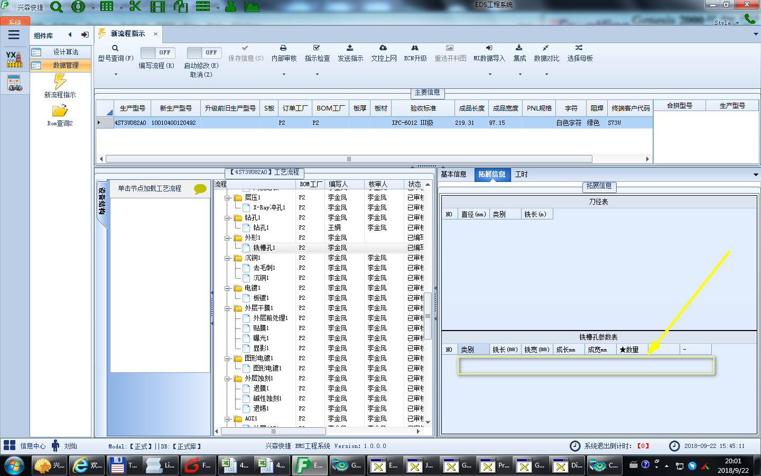This screenshot has height=476, width=761.
Task: Open the tab list dropdown arrow at right
Action: pyautogui.click(x=756, y=34)
